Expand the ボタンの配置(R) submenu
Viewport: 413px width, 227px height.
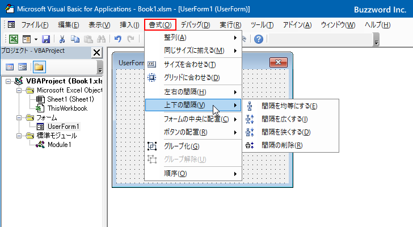coord(193,132)
